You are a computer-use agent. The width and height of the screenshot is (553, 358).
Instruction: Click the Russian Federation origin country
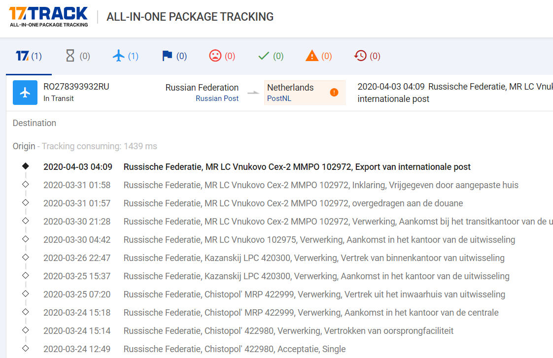202,87
